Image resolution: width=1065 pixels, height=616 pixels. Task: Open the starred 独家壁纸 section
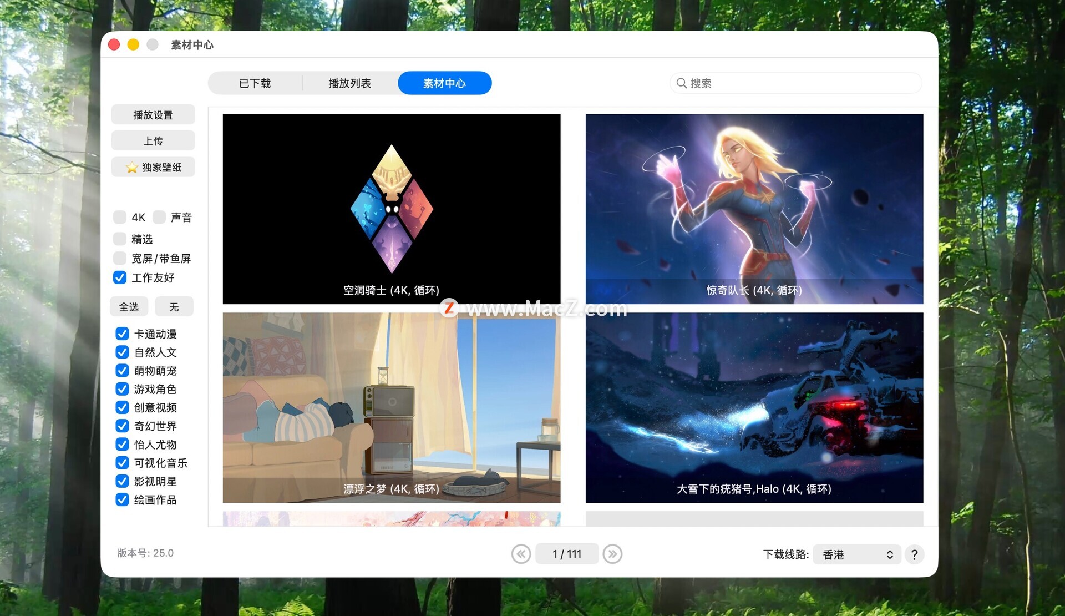click(153, 167)
